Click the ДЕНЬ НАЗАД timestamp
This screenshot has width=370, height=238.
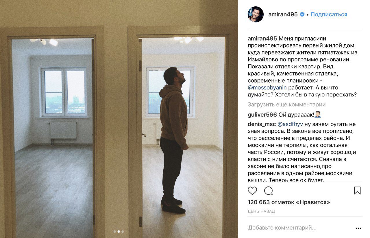click(x=261, y=212)
